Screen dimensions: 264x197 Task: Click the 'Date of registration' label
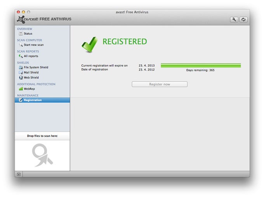coord(95,69)
